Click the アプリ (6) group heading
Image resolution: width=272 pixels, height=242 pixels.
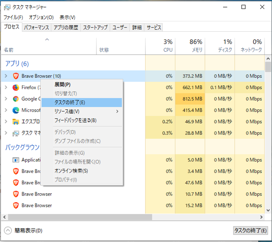[x=17, y=64]
